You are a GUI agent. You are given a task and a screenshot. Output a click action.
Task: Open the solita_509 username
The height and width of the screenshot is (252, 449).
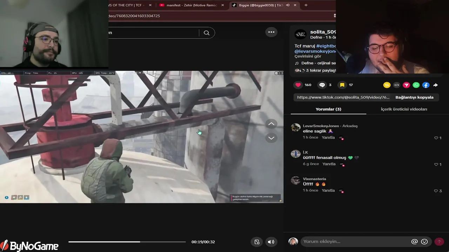pyautogui.click(x=323, y=32)
